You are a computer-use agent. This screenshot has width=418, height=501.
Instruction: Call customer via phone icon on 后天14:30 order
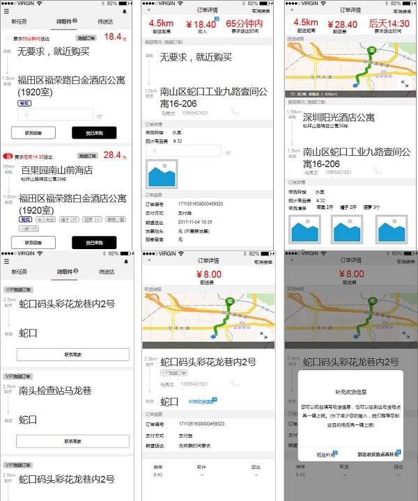(378, 170)
